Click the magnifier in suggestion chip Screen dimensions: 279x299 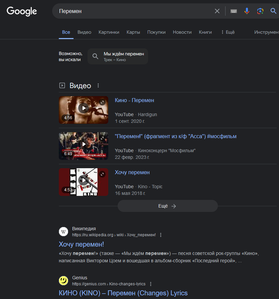click(95, 56)
